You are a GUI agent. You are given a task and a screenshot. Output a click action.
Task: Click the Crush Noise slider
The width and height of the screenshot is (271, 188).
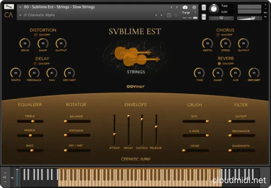coord(196,151)
